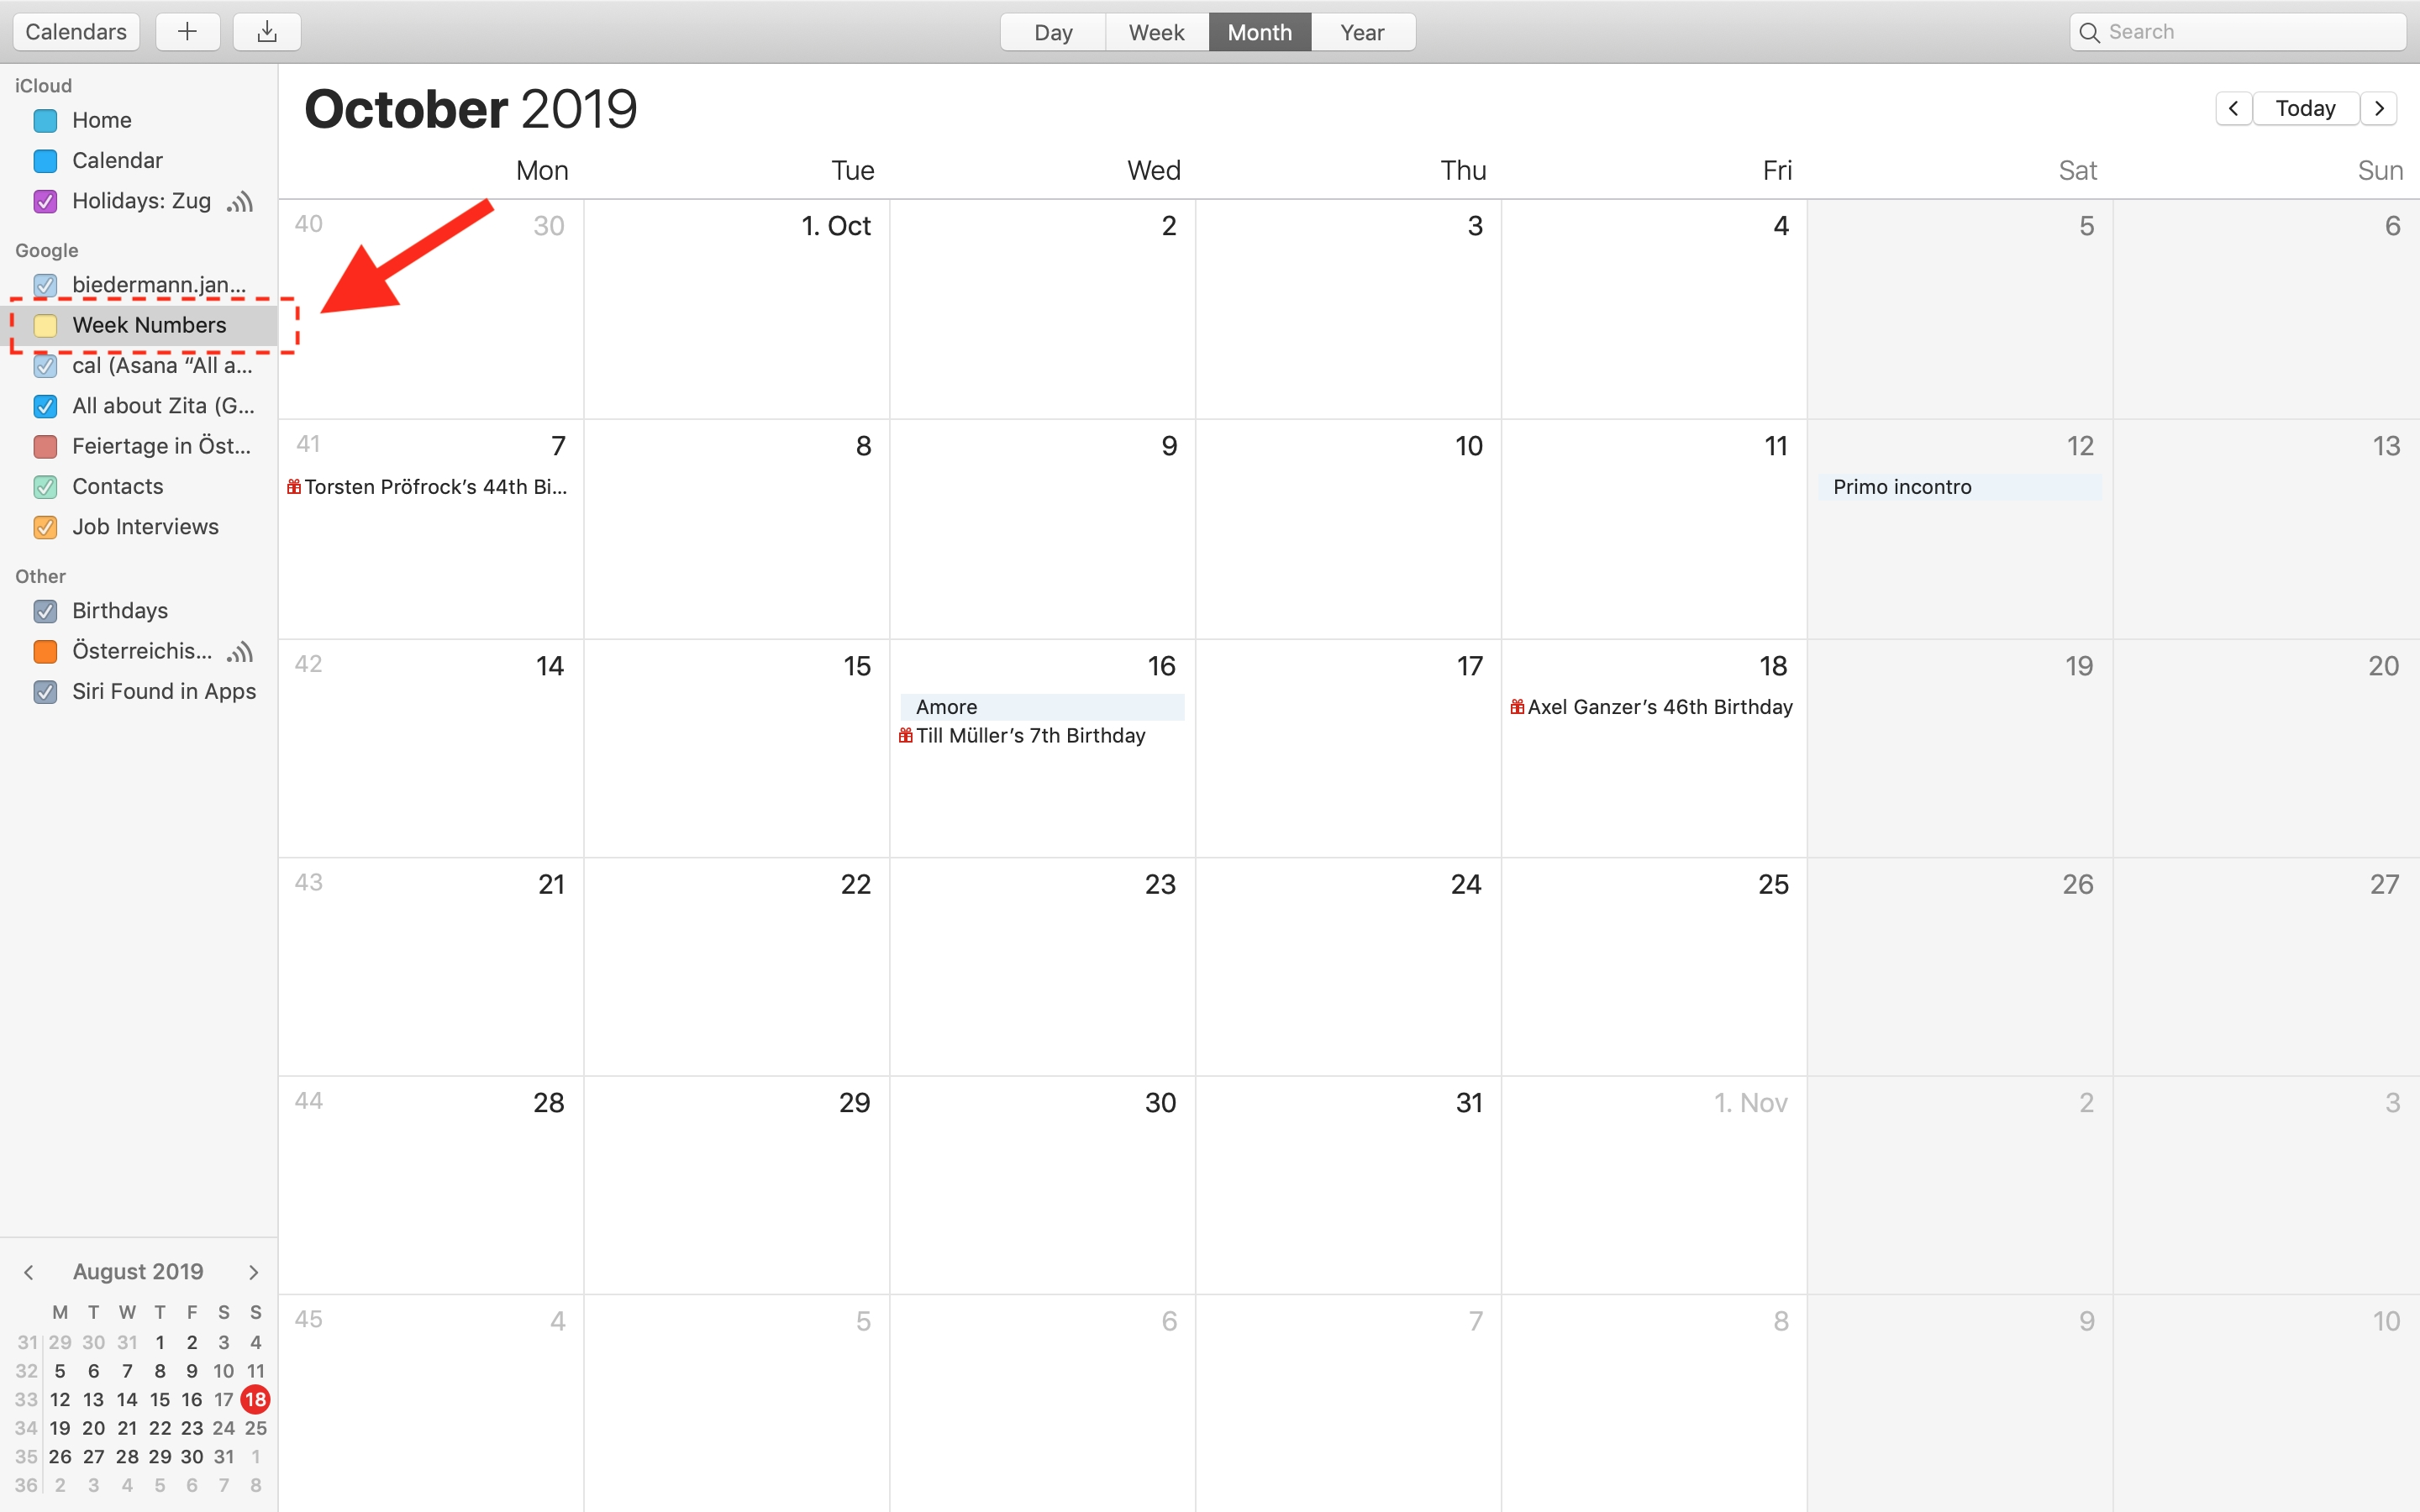
Task: Switch to Day view
Action: (x=1052, y=31)
